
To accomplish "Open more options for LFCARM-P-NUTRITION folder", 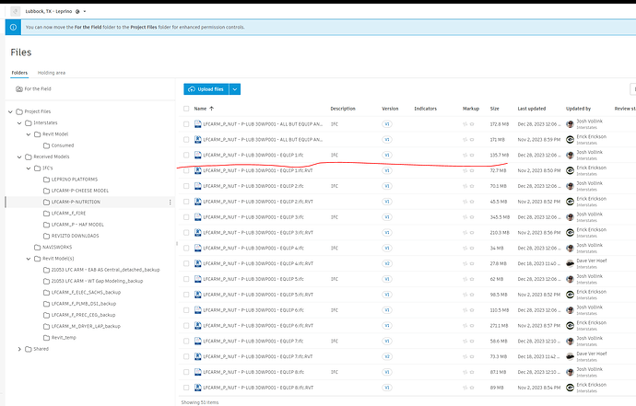I will pyautogui.click(x=170, y=202).
